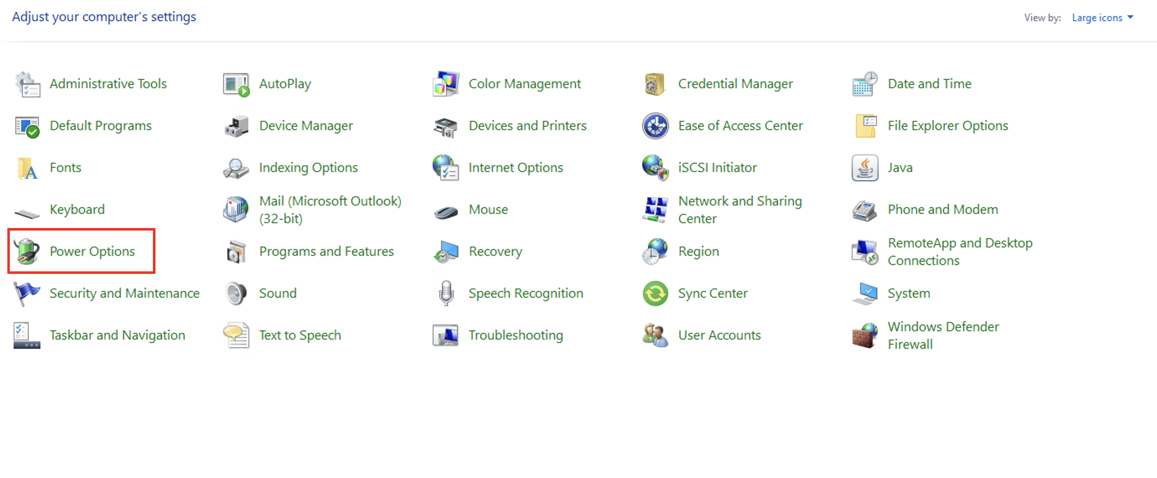Open the Speech Recognition microphone icon
This screenshot has height=478, width=1157.
pyautogui.click(x=446, y=294)
